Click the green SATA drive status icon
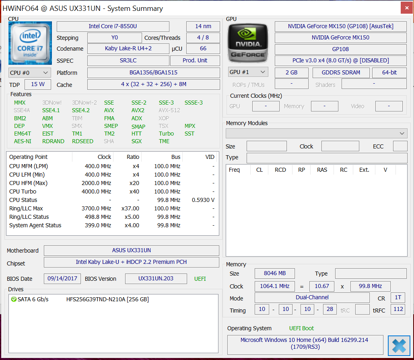This screenshot has width=414, height=360. (x=14, y=299)
